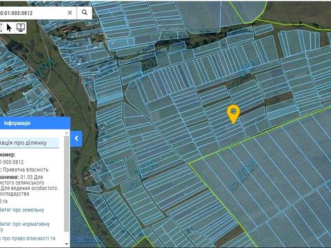This screenshot has height=248, width=331.
Task: Clear the cadastral number search field
Action: pos(70,12)
